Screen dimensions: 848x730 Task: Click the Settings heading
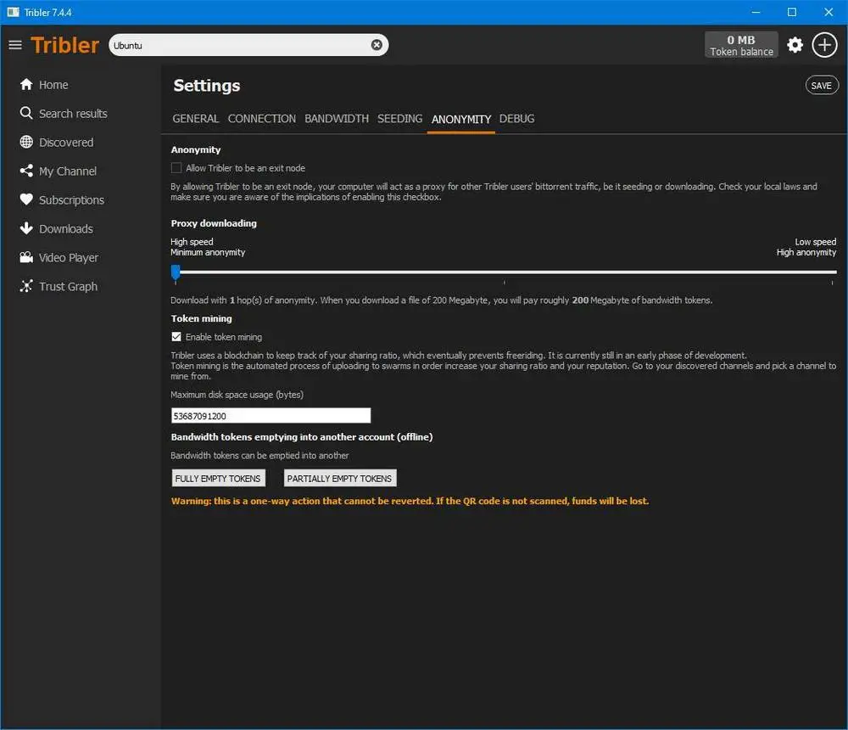pyautogui.click(x=207, y=86)
